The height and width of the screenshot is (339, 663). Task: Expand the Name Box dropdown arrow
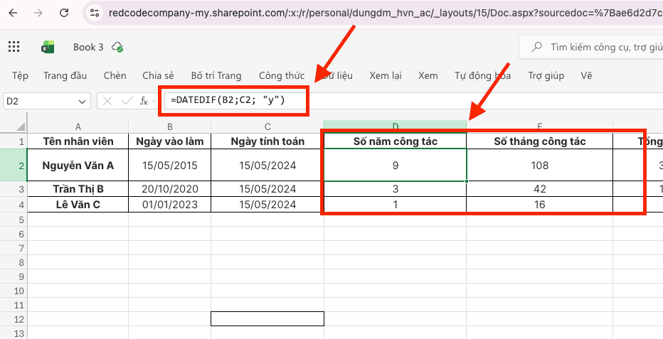(x=82, y=101)
